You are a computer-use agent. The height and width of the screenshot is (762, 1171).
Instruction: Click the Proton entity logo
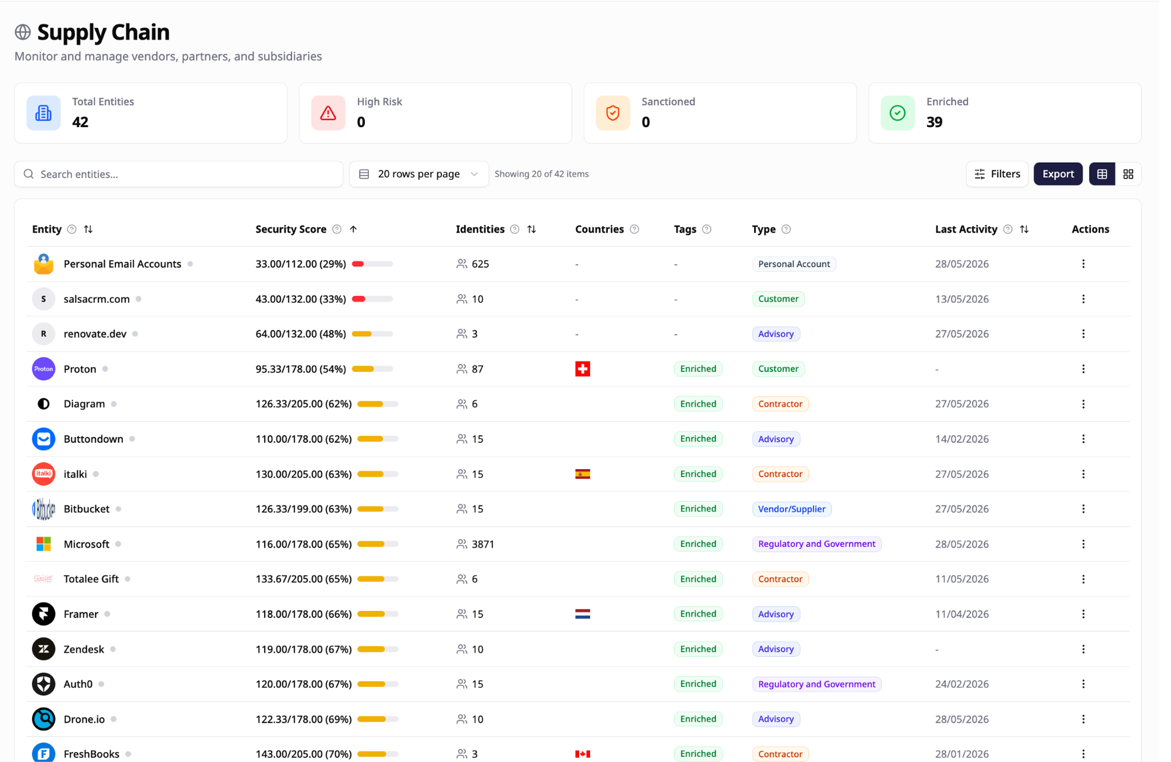pos(43,369)
